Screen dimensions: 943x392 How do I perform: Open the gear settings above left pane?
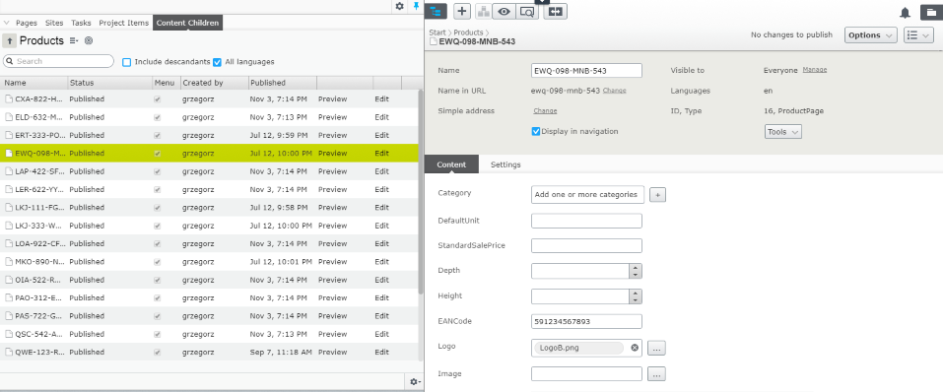tap(399, 6)
